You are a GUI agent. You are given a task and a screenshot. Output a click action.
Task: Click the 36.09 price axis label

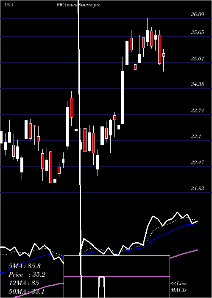tap(198, 14)
